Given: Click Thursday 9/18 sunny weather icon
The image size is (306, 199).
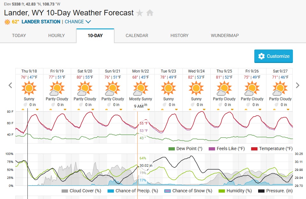Looking at the screenshot, I should tap(29, 88).
